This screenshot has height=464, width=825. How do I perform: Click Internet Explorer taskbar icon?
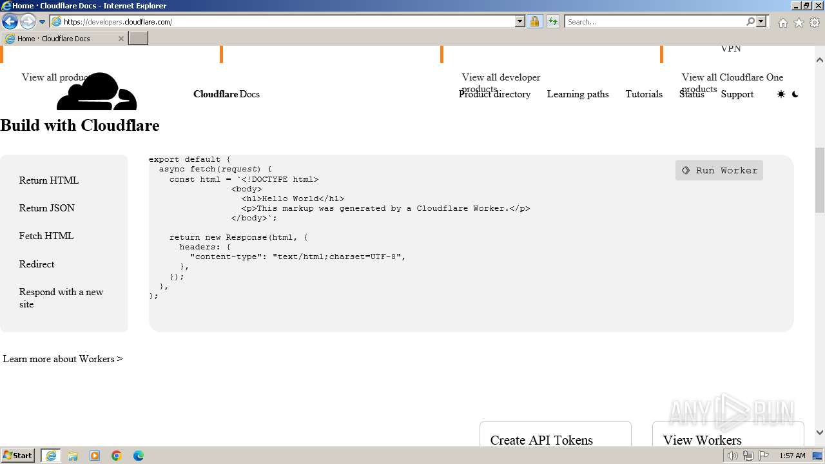click(51, 456)
